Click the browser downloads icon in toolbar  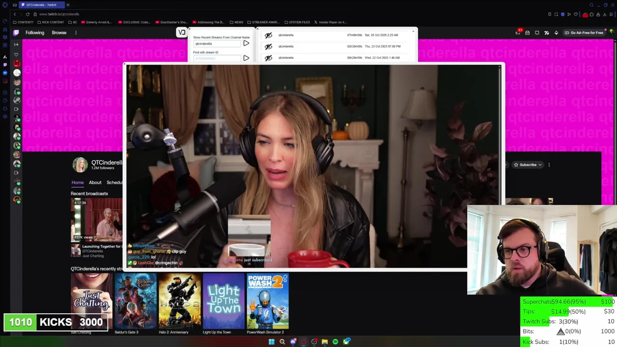pyautogui.click(x=604, y=14)
